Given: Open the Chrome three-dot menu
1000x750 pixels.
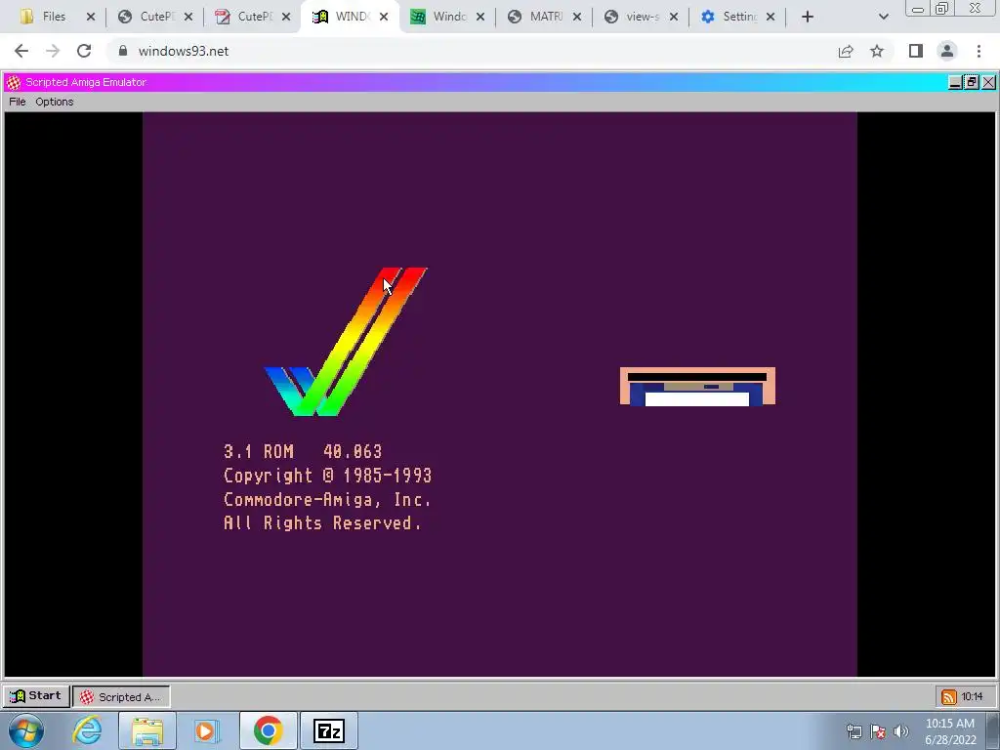Looking at the screenshot, I should (x=979, y=51).
